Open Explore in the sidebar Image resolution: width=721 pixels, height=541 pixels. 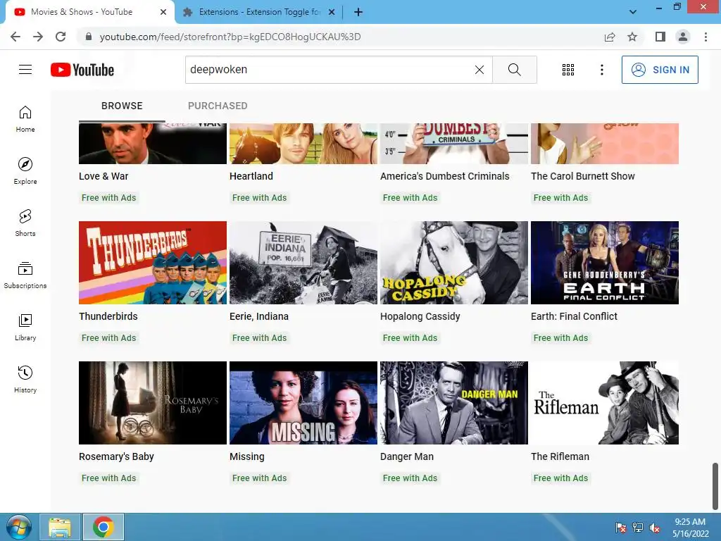tap(25, 171)
